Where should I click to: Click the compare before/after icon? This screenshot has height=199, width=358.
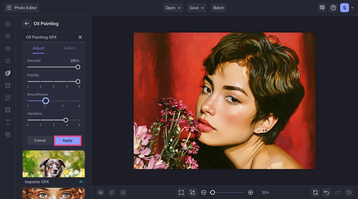point(112,193)
